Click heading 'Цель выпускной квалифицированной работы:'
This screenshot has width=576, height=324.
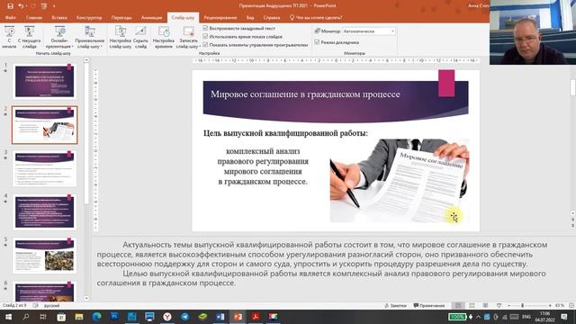click(x=285, y=133)
